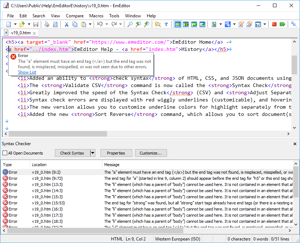Open the Undo history dropdown arrow

(107, 24)
